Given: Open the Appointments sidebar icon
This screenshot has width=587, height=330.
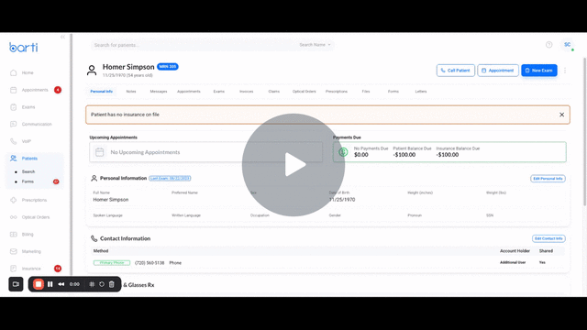Looking at the screenshot, I should pos(14,90).
